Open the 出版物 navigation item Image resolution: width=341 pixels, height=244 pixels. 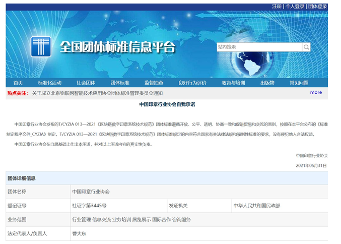tap(267, 83)
